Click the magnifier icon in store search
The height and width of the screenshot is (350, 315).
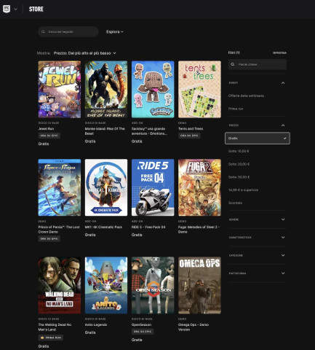43,32
